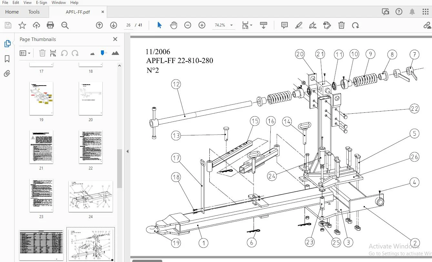Screen dimensions: 432x262
Task: Rotate the page with the toolbar rotate icon
Action: [355, 25]
